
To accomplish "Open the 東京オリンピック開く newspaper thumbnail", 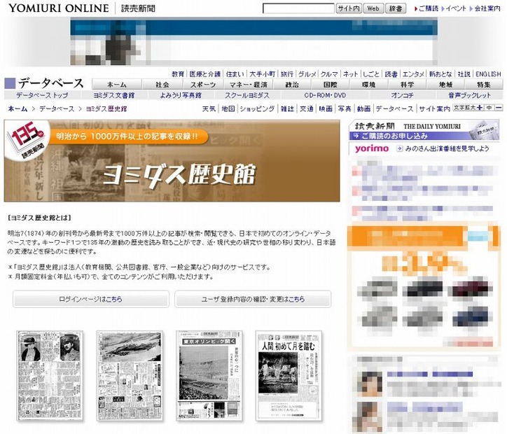I will click(209, 375).
